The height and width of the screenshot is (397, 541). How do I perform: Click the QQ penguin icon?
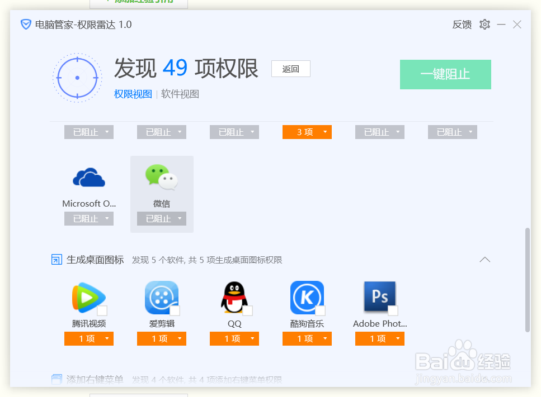coord(234,298)
